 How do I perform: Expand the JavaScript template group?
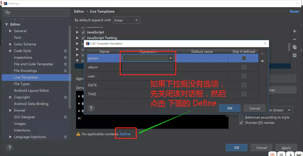click(78, 32)
